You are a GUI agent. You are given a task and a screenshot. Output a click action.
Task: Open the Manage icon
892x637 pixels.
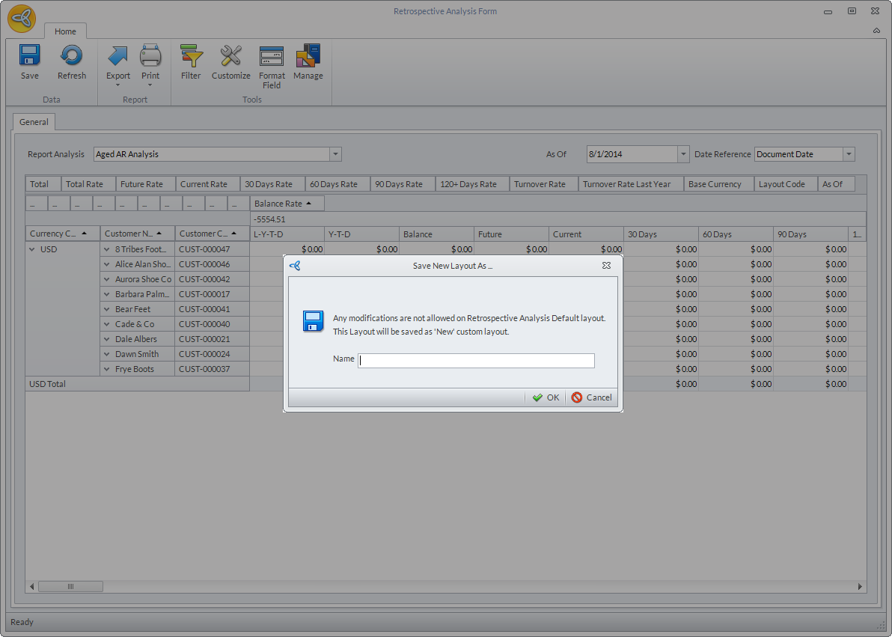coord(308,57)
